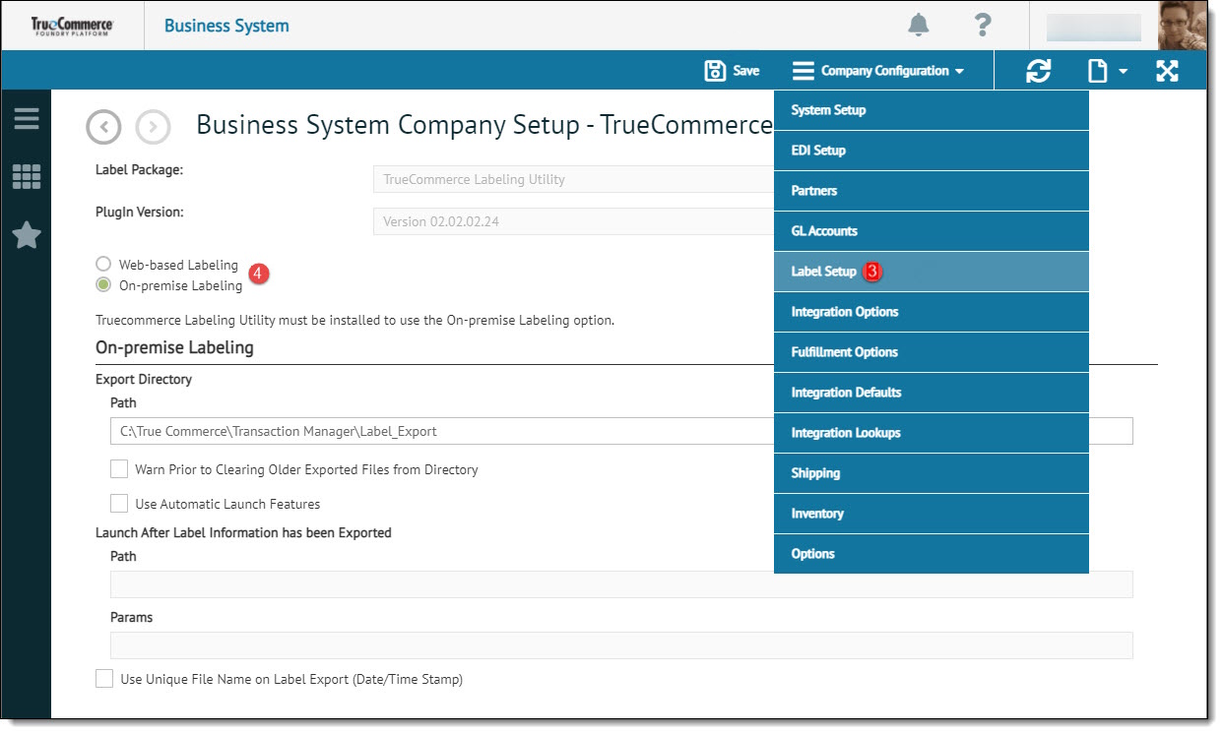Viewport: 1223px width, 734px height.
Task: Click the Export Directory label
Action: [144, 379]
